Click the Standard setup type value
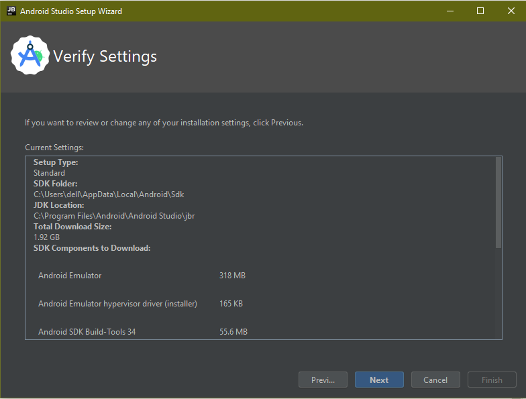The image size is (526, 399). click(x=49, y=173)
